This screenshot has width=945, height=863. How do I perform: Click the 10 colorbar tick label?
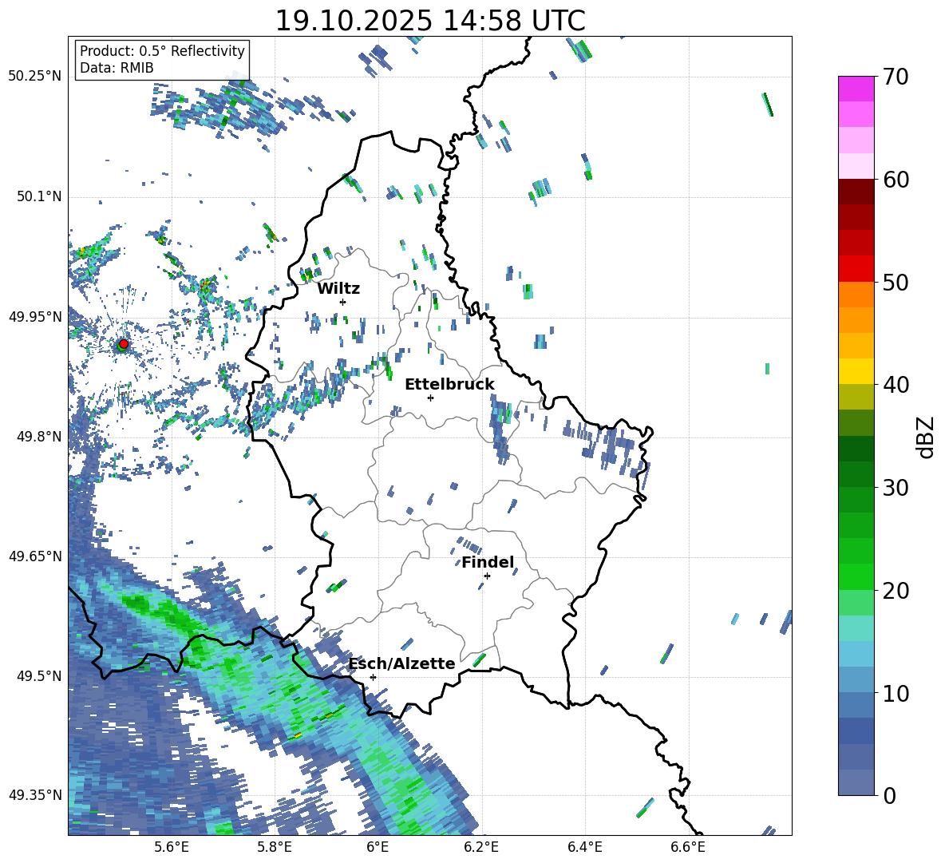coord(895,693)
